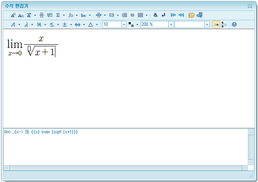Click the ampersand column align icon

point(155,15)
